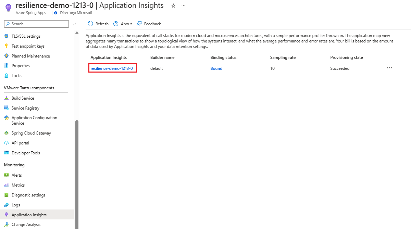411x229 pixels.
Task: Open the TLS/SSL settings shield icon
Action: click(6, 36)
